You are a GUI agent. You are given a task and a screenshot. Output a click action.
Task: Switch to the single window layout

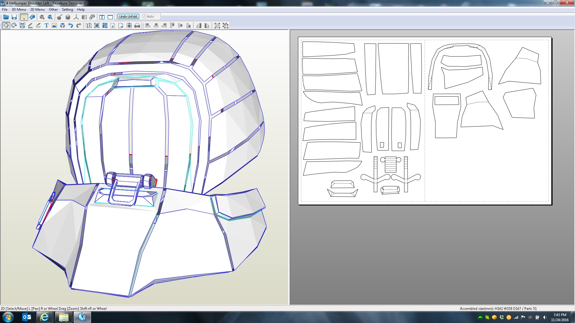coord(110,17)
